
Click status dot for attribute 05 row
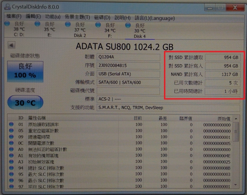click(x=11, y=131)
